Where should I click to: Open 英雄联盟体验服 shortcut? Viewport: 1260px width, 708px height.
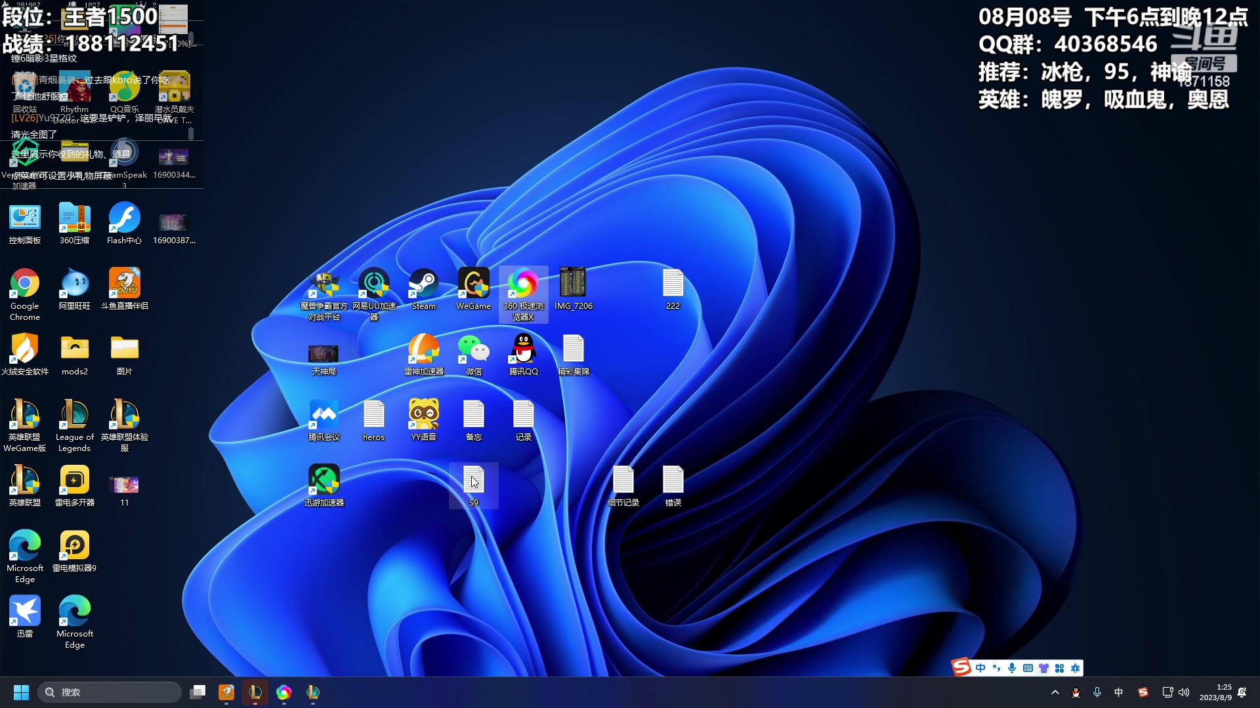[x=125, y=425]
